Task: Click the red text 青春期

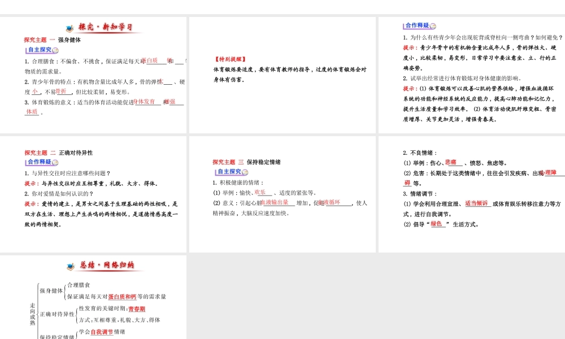Action: click(x=137, y=308)
